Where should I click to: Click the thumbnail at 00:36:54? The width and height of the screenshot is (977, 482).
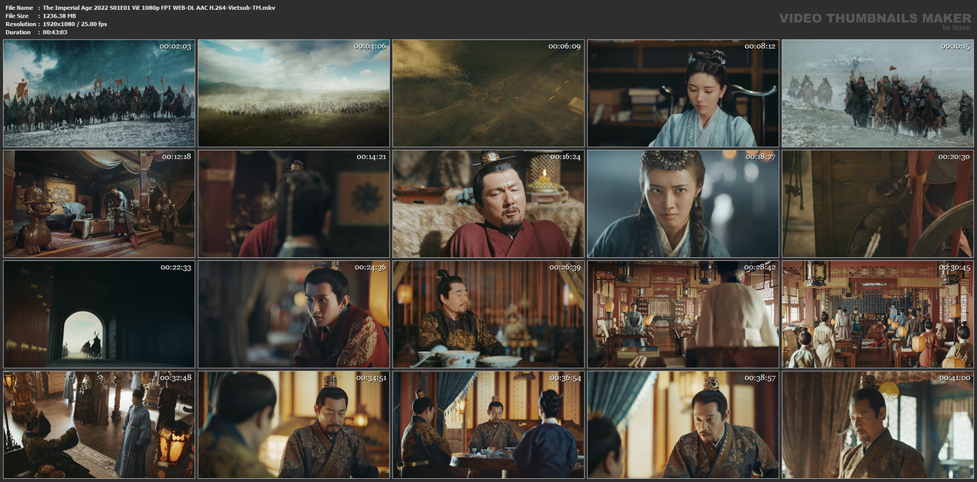coord(488,425)
